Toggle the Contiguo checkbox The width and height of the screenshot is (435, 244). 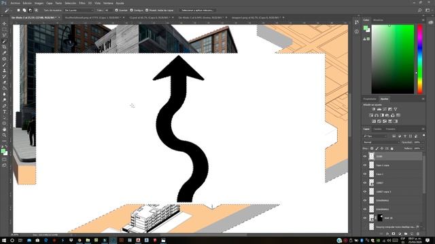(132, 10)
